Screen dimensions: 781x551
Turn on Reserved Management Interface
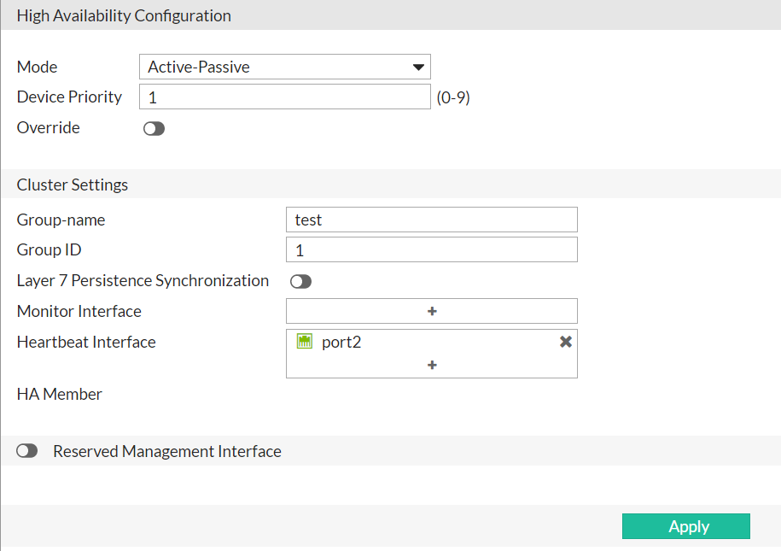tap(26, 450)
